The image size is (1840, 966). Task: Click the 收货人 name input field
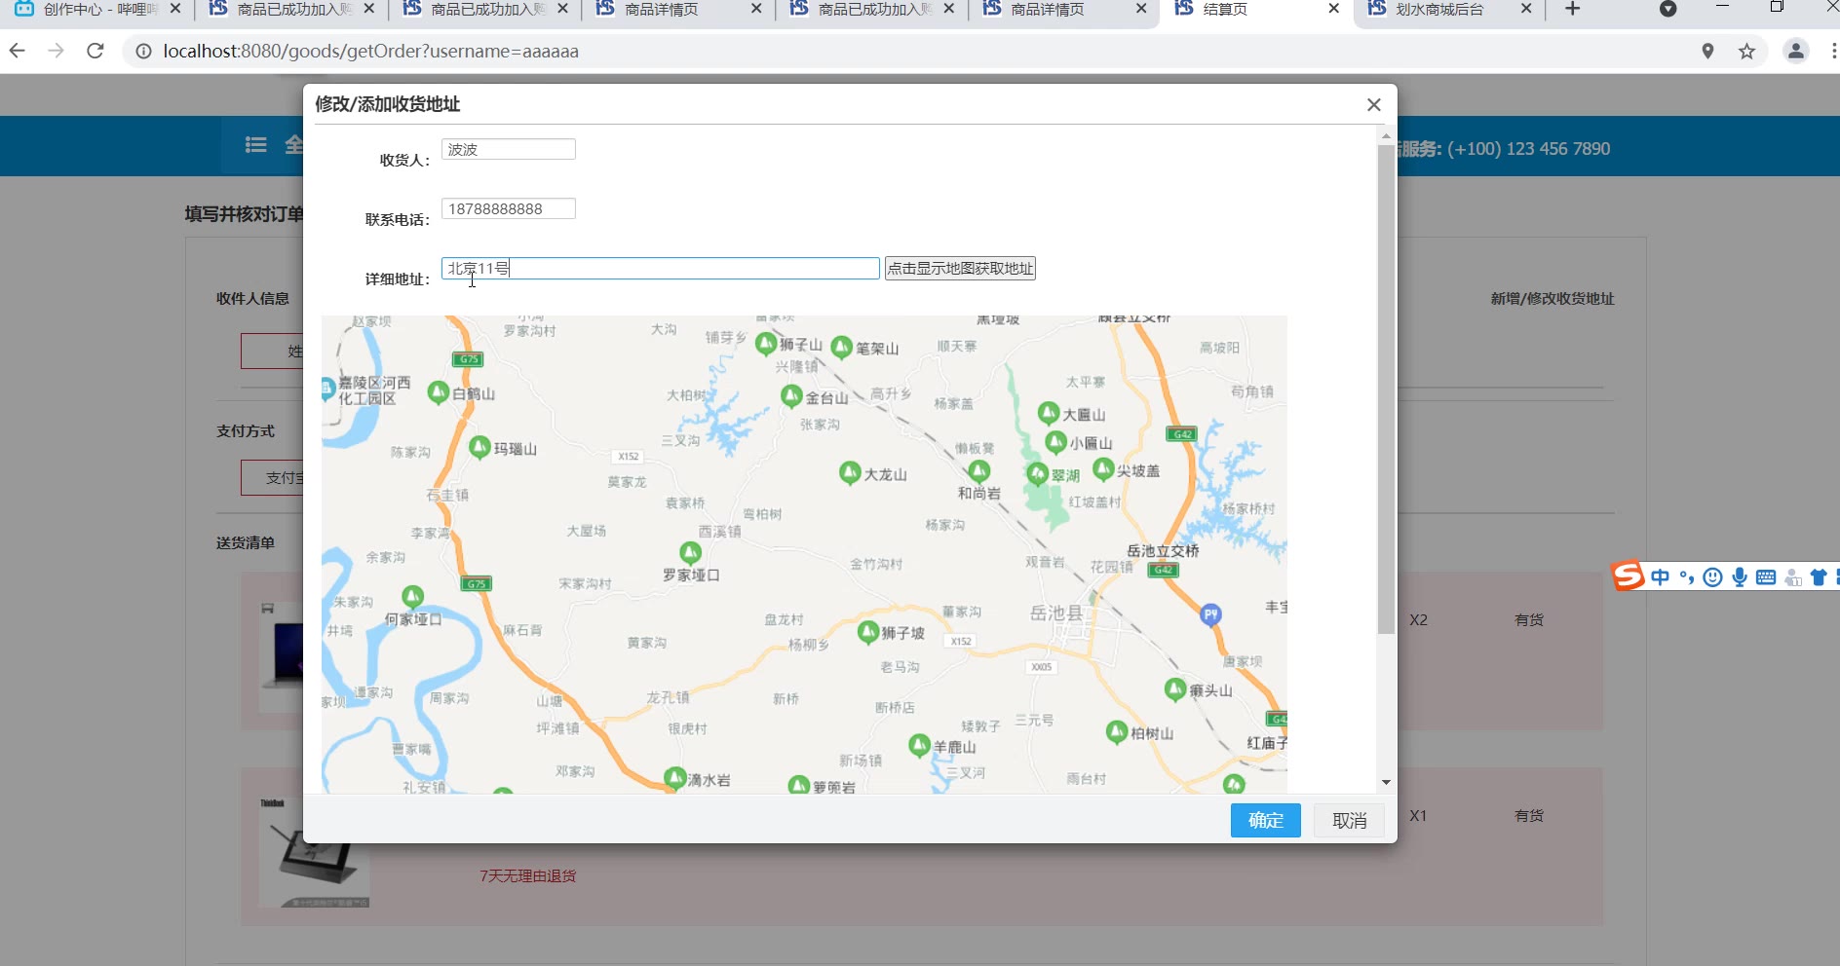[508, 149]
